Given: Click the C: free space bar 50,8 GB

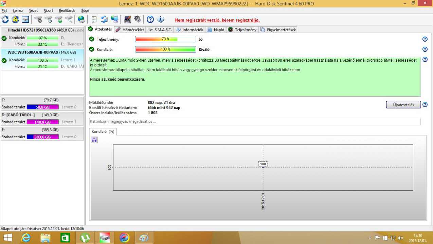Looking at the screenshot, I should click(42, 107).
